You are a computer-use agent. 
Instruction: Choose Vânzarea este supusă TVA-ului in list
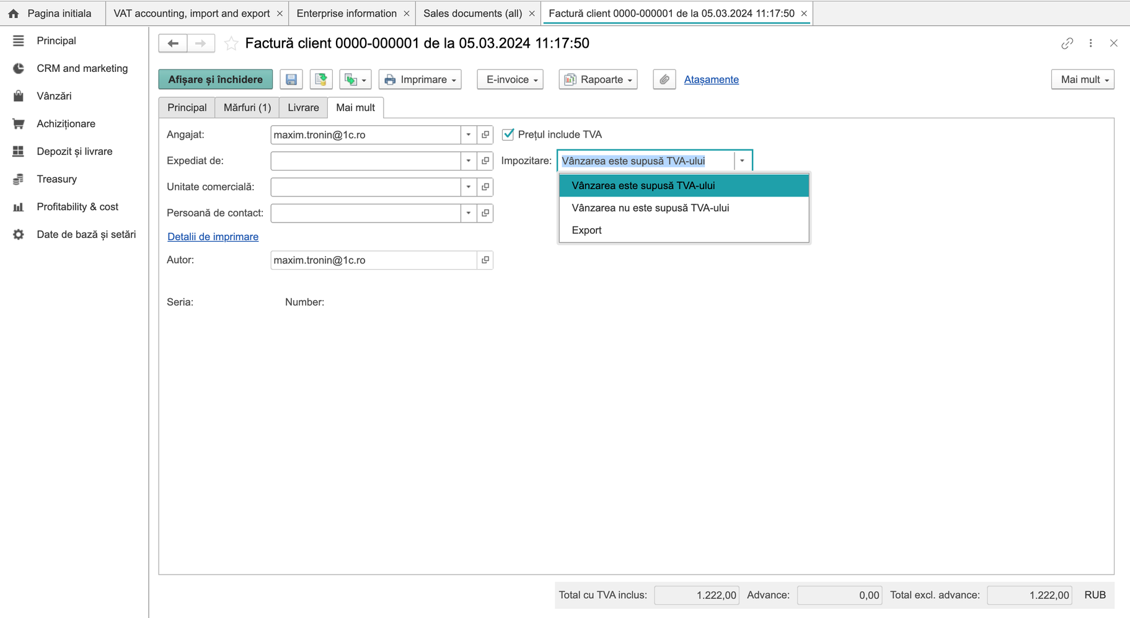684,185
